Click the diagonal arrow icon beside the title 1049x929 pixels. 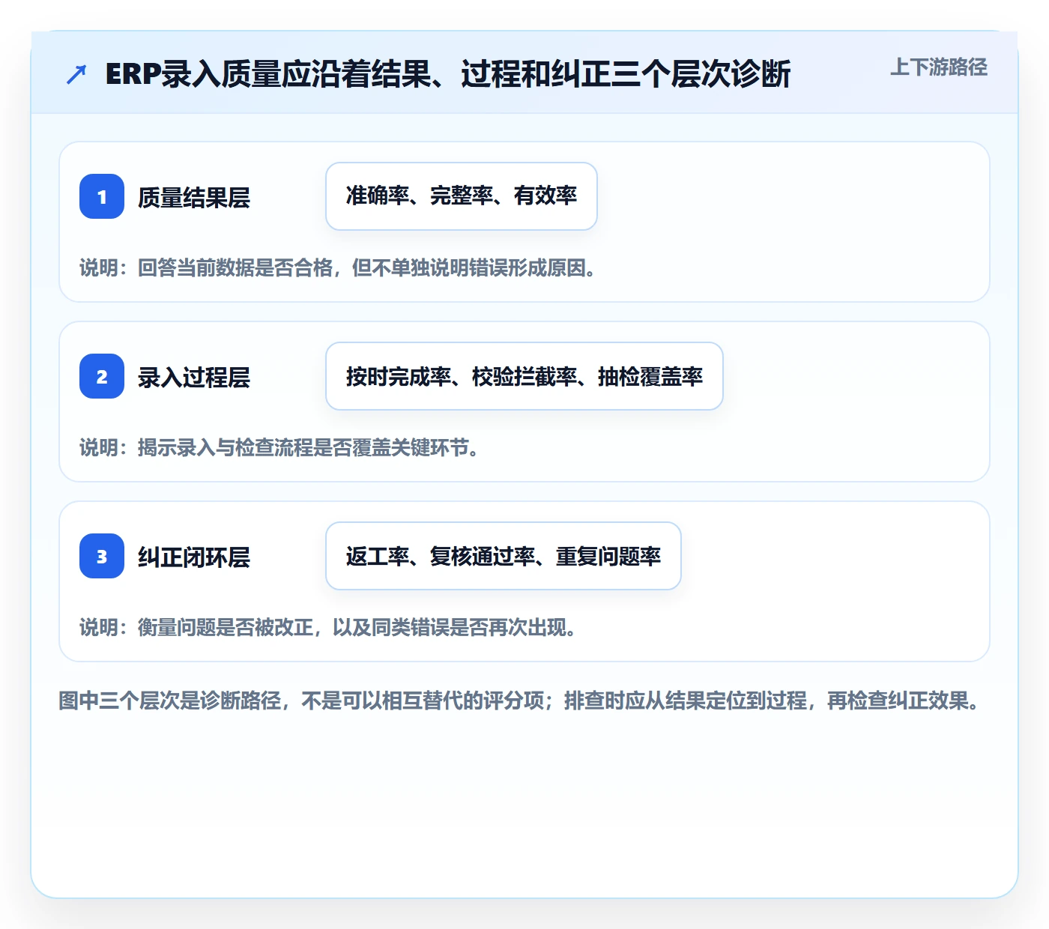pyautogui.click(x=76, y=74)
